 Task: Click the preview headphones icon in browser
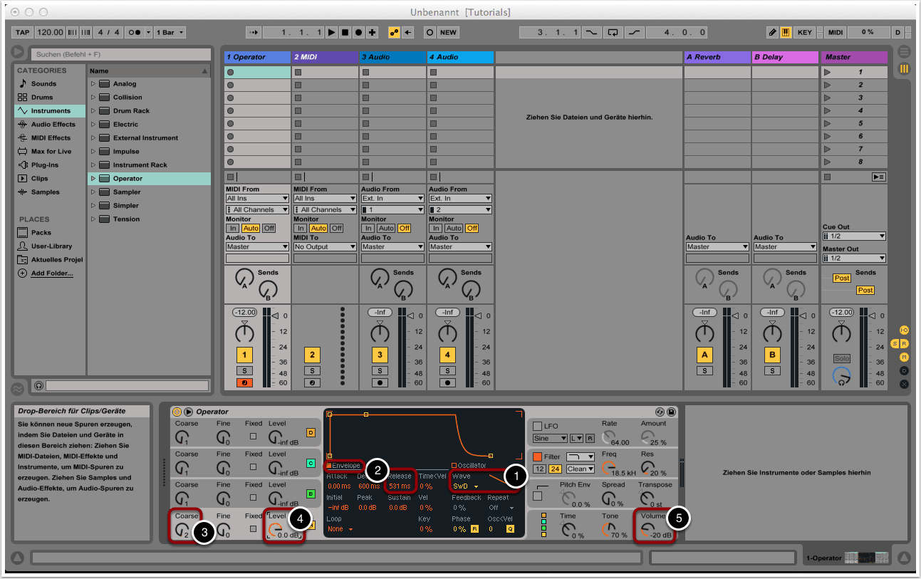pyautogui.click(x=38, y=385)
